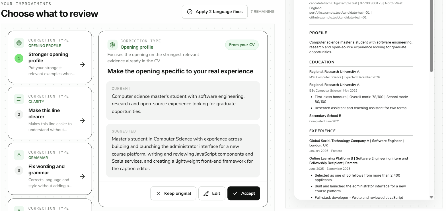Open Make this line clearer arrow
Image resolution: width=446 pixels, height=211 pixels.
click(x=83, y=121)
